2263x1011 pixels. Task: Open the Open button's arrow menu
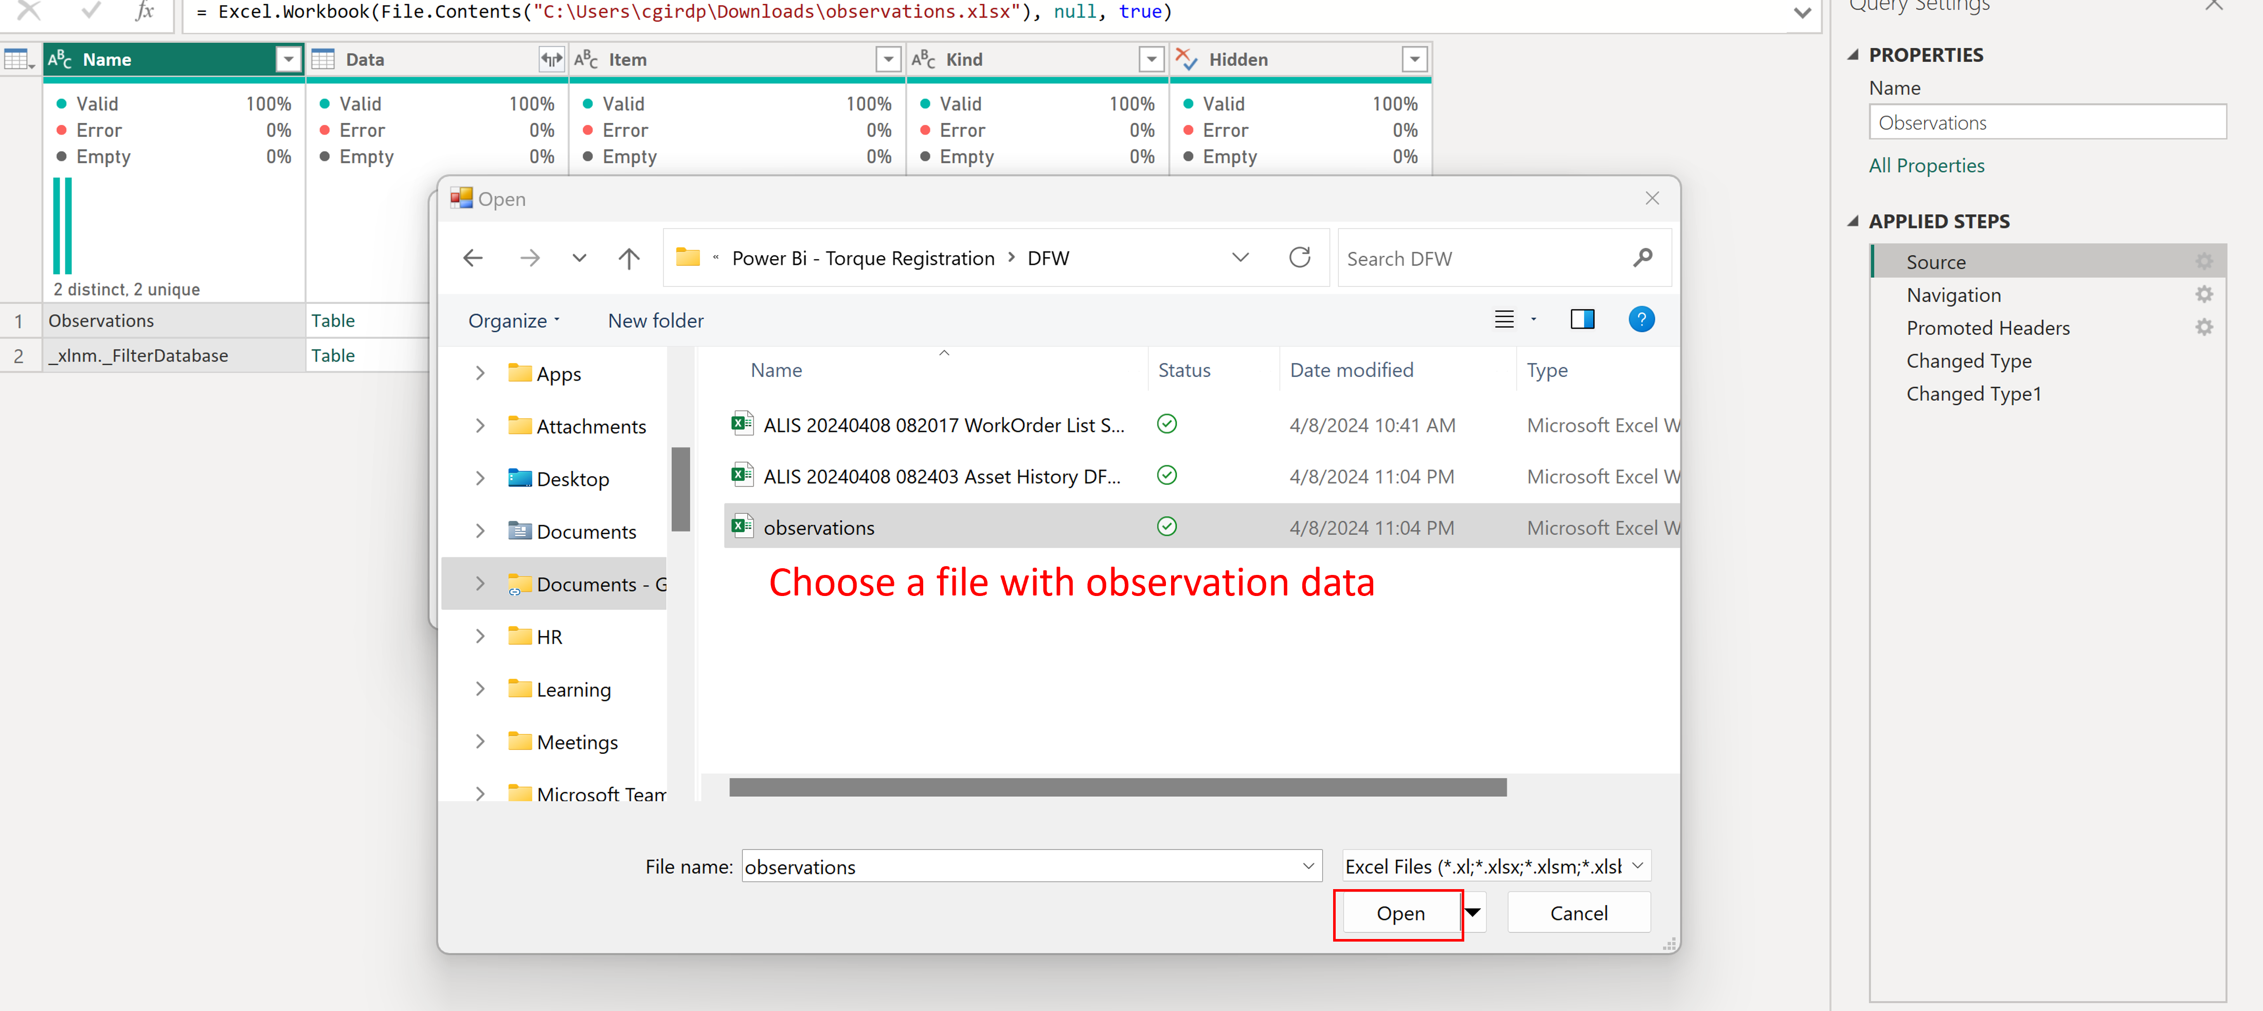click(x=1473, y=913)
